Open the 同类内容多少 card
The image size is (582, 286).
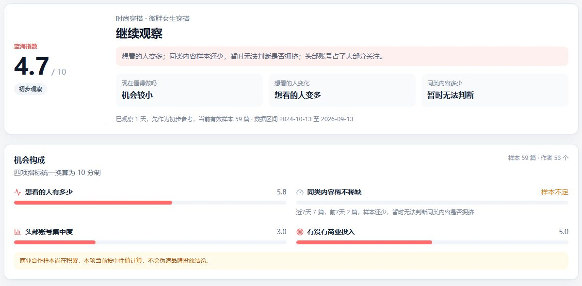(x=495, y=90)
